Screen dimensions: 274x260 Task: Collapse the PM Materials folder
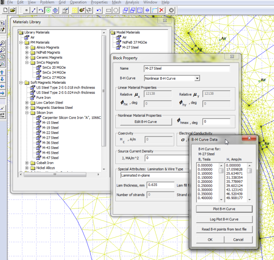point(21,42)
